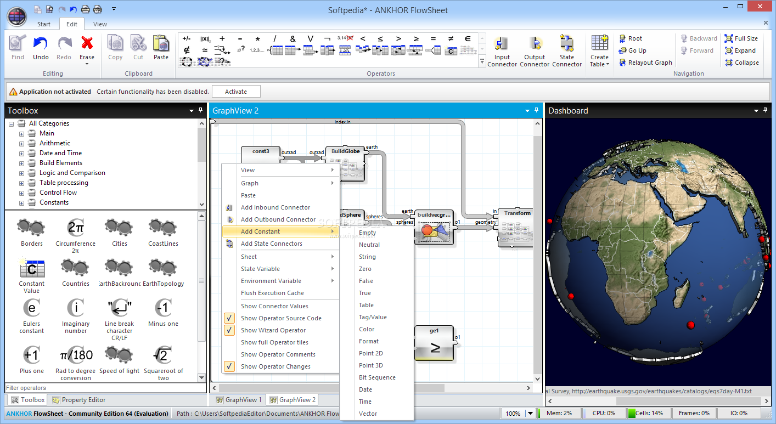
Task: Select the Countries operator icon
Action: (75, 267)
